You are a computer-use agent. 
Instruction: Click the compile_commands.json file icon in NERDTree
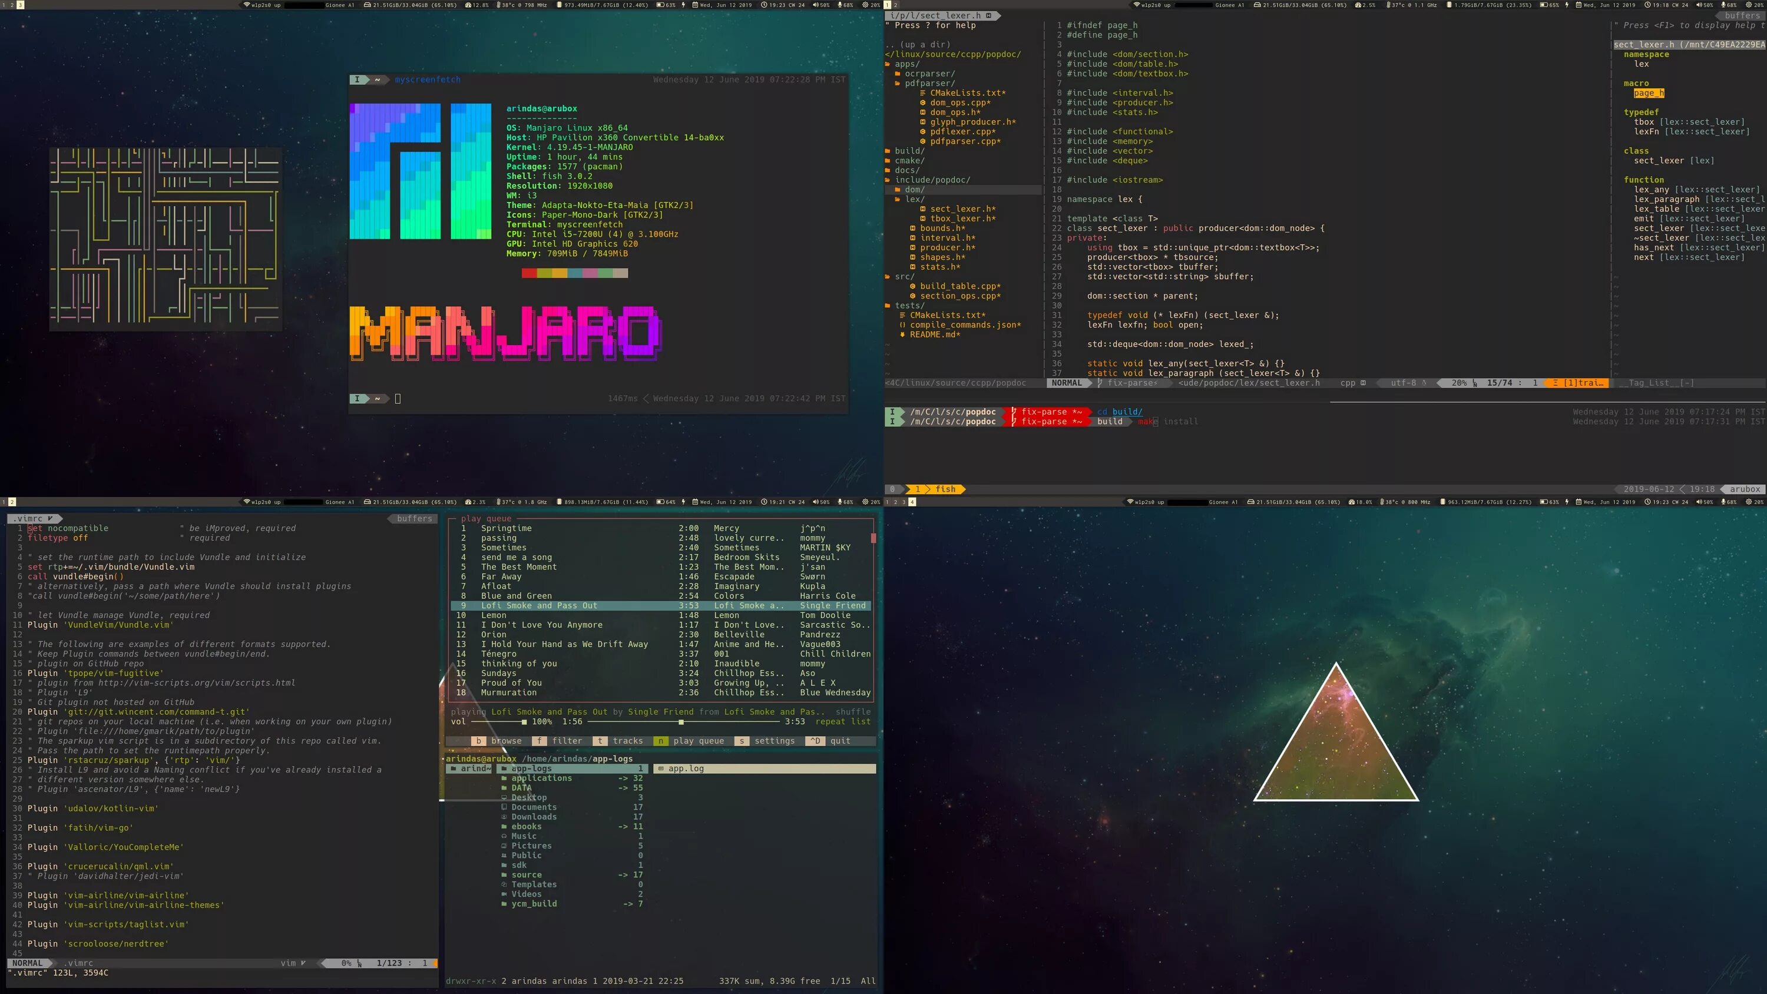pos(903,324)
